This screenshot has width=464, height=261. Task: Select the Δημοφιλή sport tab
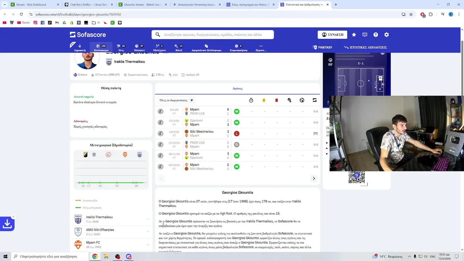coord(79,47)
